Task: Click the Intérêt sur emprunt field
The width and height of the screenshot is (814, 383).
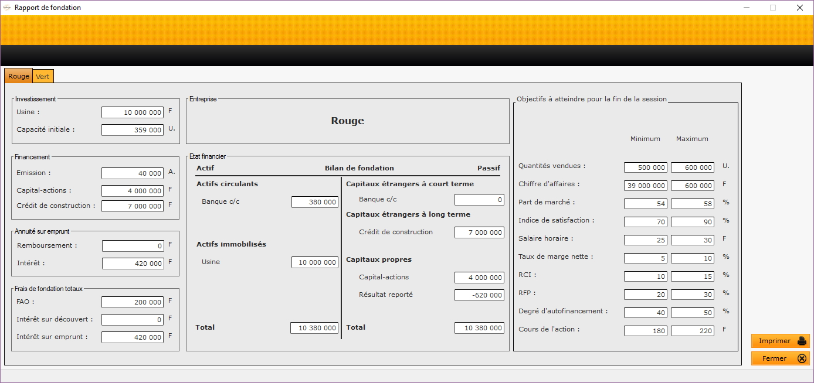Action: [x=133, y=337]
